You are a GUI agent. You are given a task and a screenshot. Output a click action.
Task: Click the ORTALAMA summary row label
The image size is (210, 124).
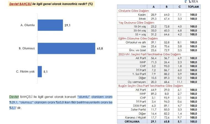pyautogui.click(x=132, y=121)
